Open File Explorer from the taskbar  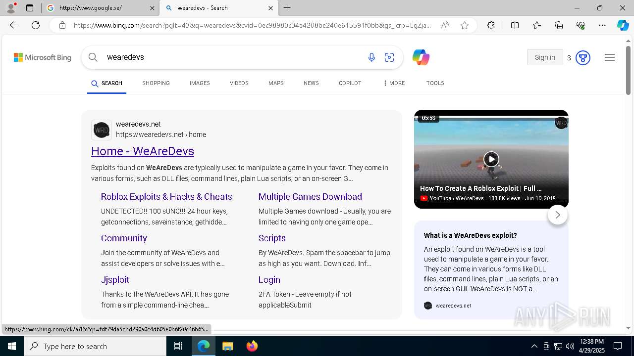click(x=227, y=346)
